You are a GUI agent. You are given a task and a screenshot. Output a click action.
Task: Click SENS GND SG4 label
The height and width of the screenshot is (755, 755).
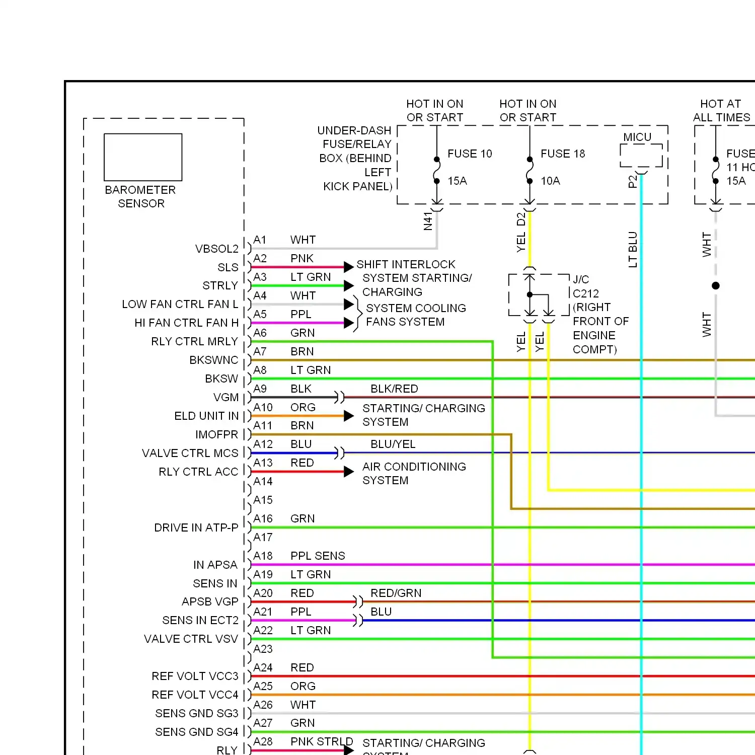pyautogui.click(x=196, y=732)
